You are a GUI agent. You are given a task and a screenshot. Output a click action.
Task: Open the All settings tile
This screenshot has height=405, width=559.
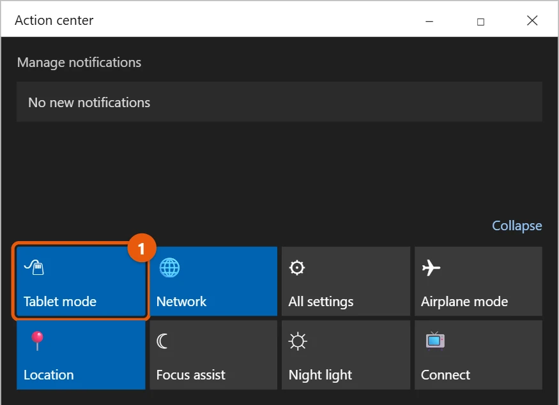(x=346, y=281)
